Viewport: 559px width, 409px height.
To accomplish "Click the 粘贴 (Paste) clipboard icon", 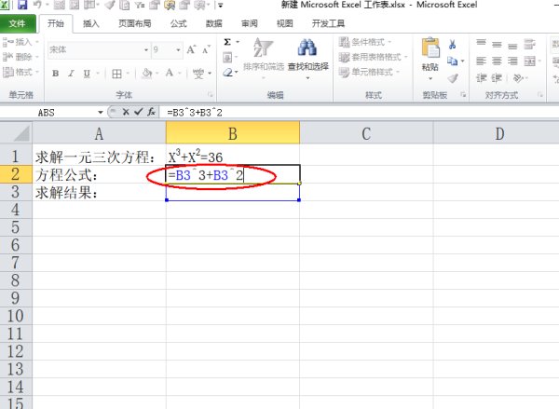I will click(x=430, y=48).
